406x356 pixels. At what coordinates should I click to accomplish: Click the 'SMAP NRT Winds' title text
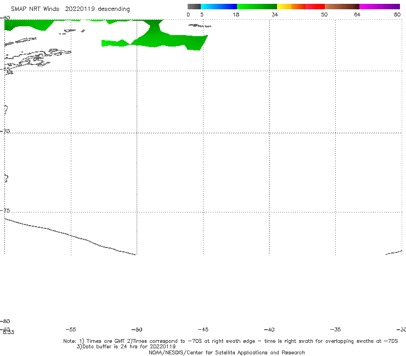coord(35,9)
